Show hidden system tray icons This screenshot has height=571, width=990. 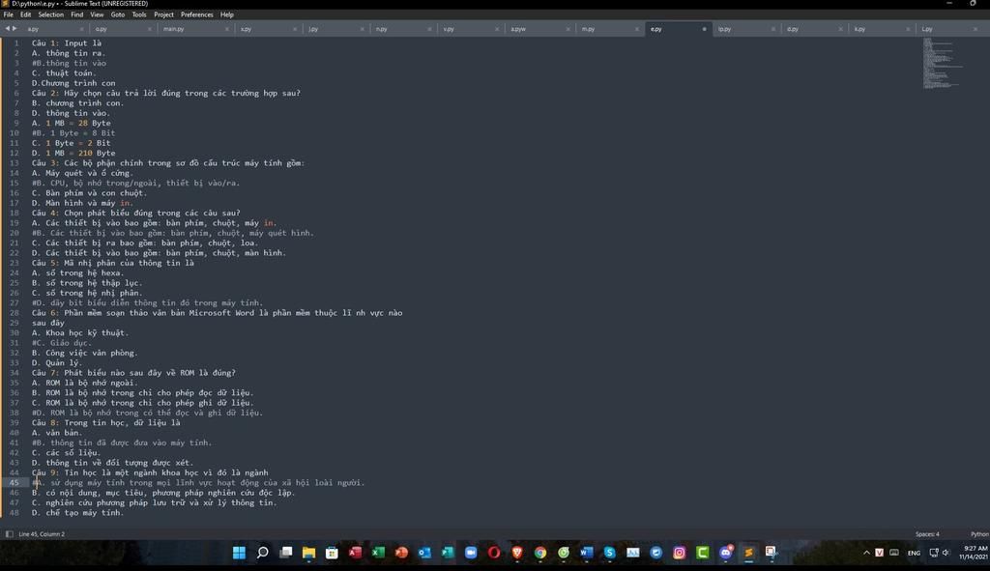pyautogui.click(x=866, y=553)
